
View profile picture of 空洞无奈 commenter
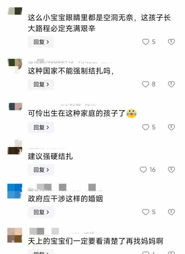[x=15, y=11]
